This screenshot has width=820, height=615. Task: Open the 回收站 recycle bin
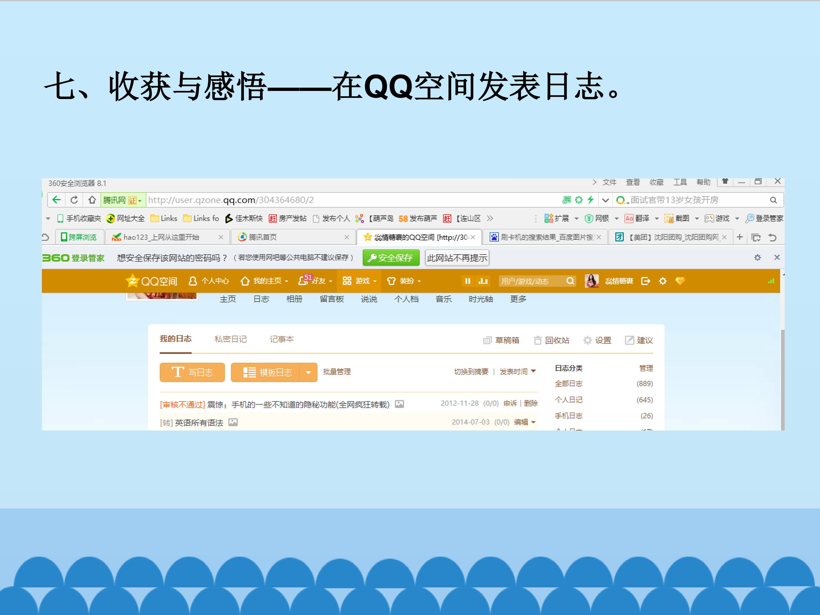[552, 340]
